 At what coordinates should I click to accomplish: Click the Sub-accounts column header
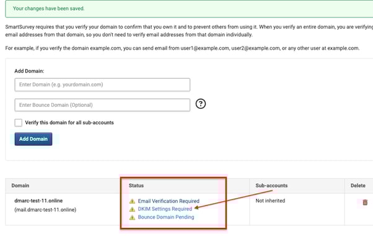tap(271, 186)
